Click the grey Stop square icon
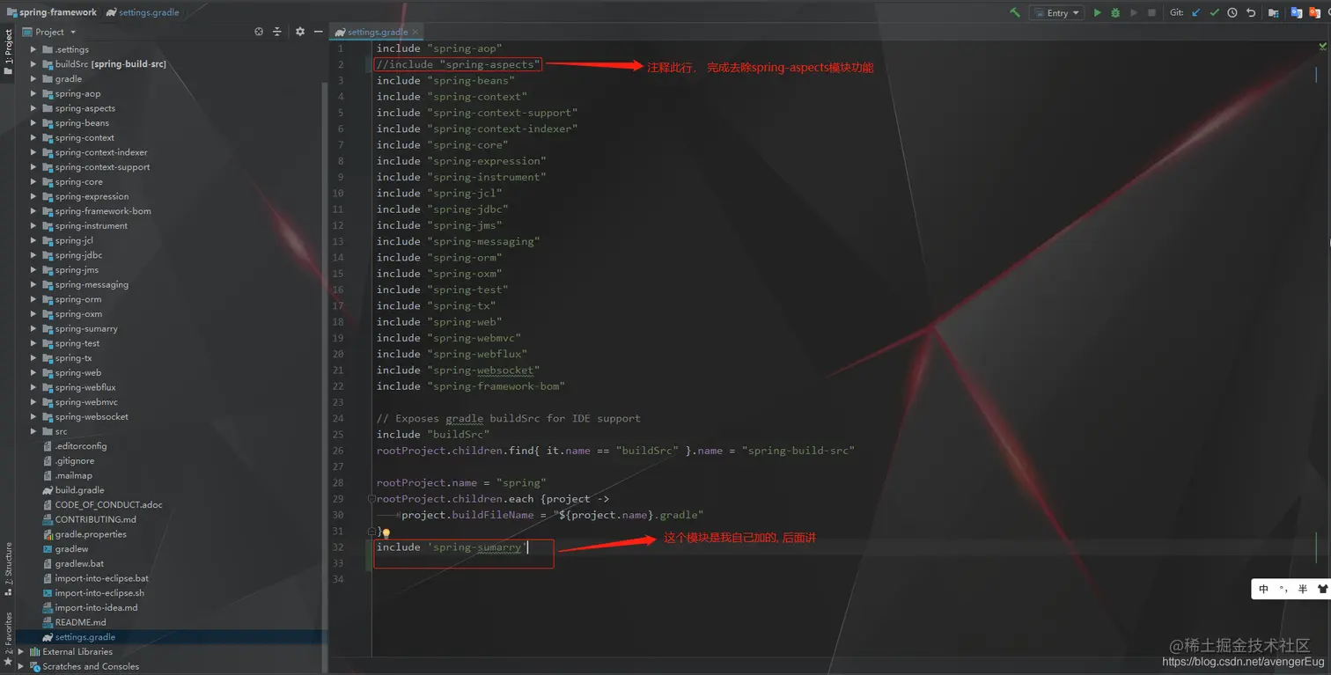This screenshot has height=675, width=1331. click(x=1151, y=12)
